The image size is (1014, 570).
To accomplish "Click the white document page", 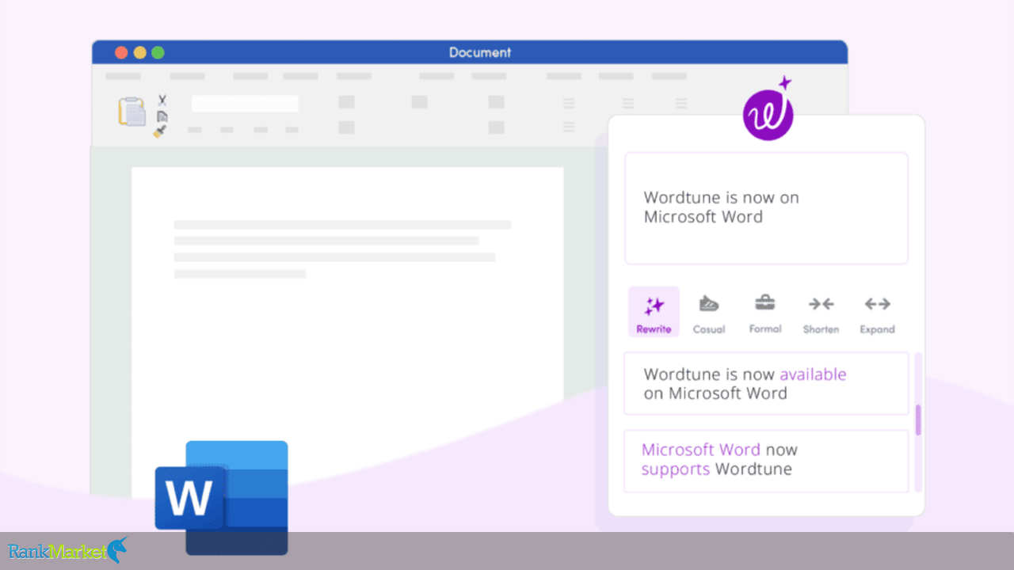I will [347, 331].
